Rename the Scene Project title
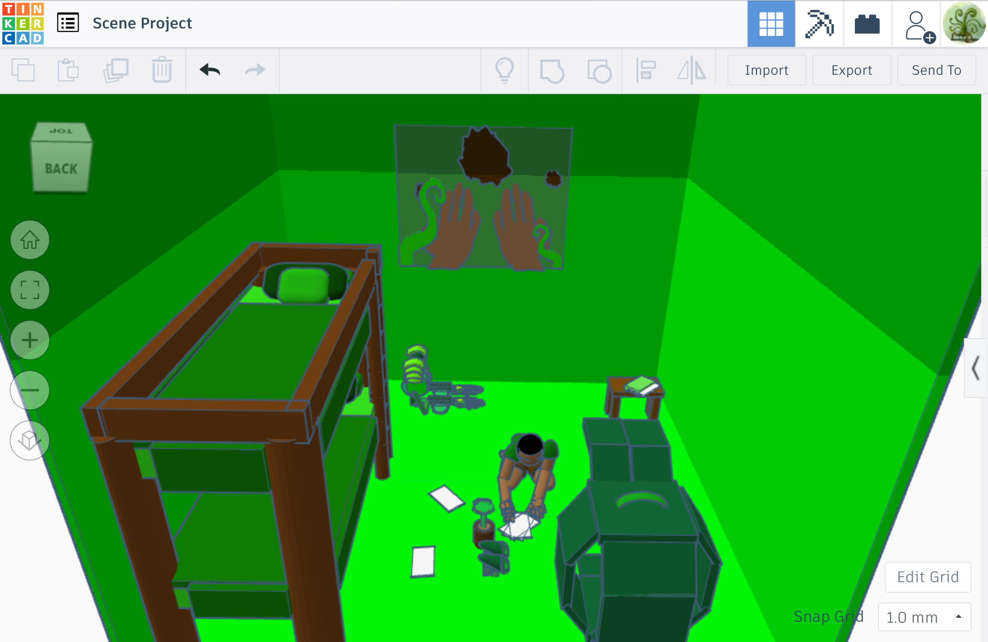 [x=142, y=23]
